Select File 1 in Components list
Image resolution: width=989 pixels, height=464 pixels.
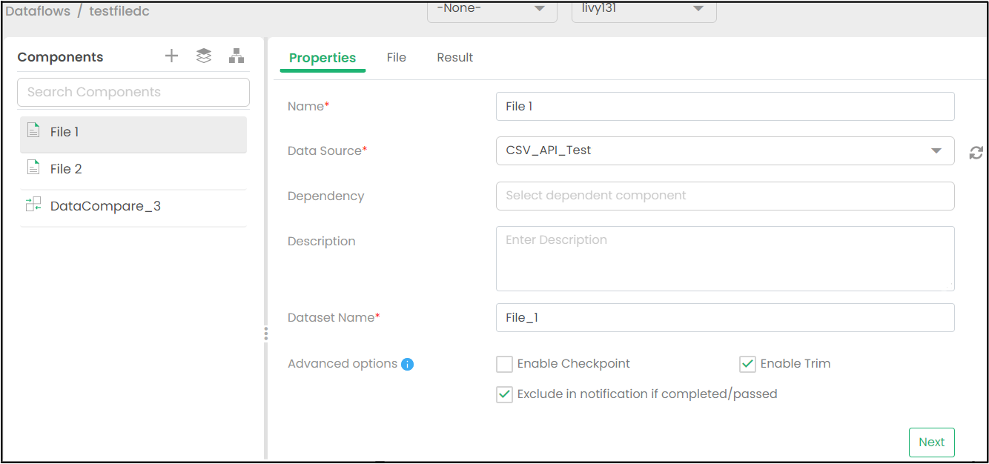[133, 134]
